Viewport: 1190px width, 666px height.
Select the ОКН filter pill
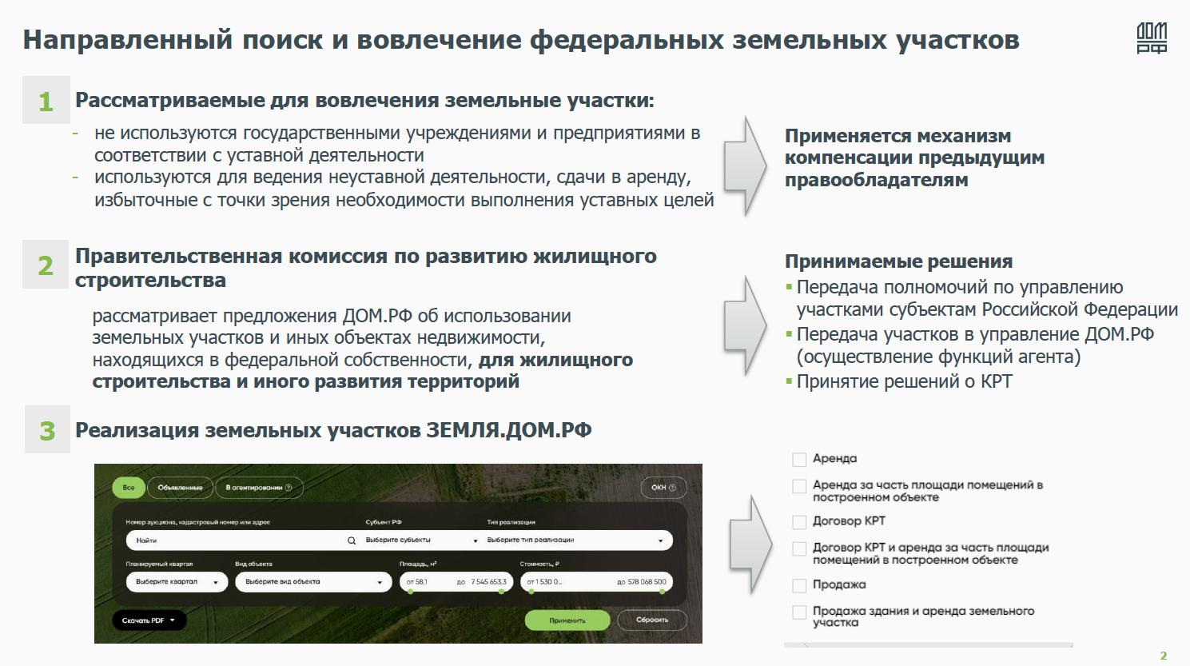click(663, 488)
